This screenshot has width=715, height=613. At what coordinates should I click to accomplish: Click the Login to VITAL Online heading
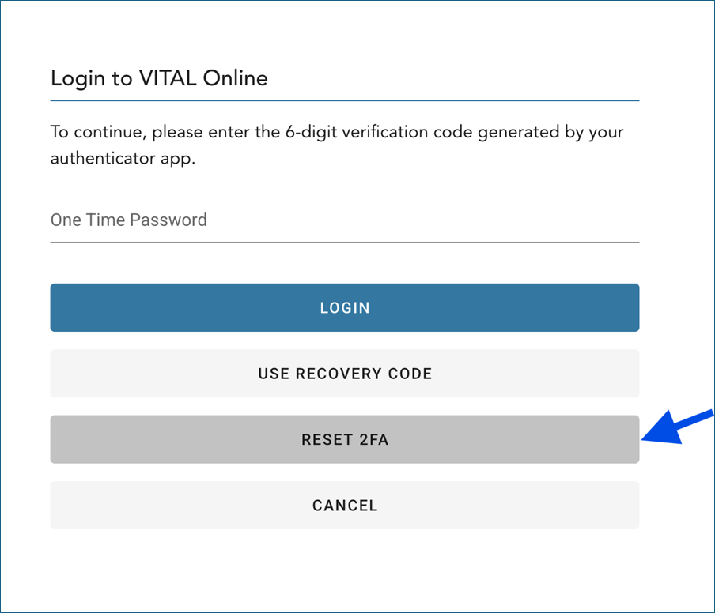(x=159, y=78)
